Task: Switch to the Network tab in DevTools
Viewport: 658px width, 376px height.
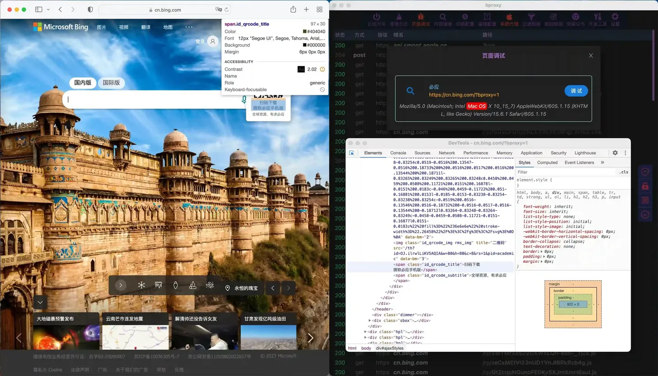Action: click(446, 153)
